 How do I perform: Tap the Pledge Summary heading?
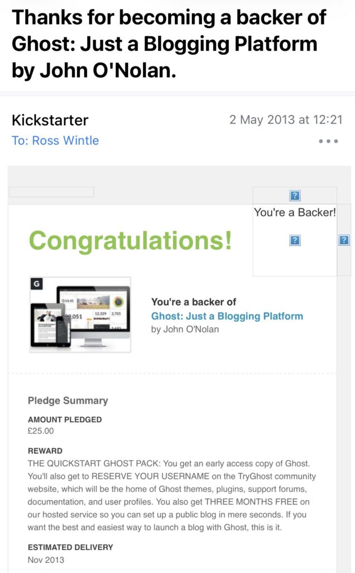(x=68, y=401)
